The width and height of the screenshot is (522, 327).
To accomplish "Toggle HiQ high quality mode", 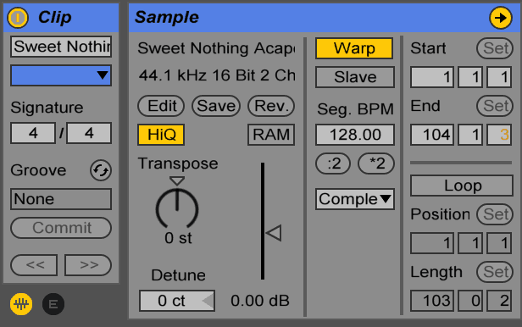I will [x=161, y=135].
